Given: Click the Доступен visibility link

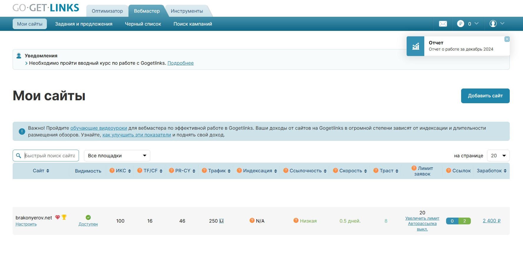Looking at the screenshot, I should click(88, 224).
